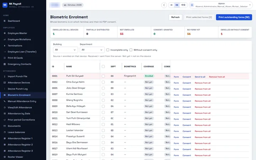Click the Attendance by Date icon
The image size is (256, 160).
5,114
